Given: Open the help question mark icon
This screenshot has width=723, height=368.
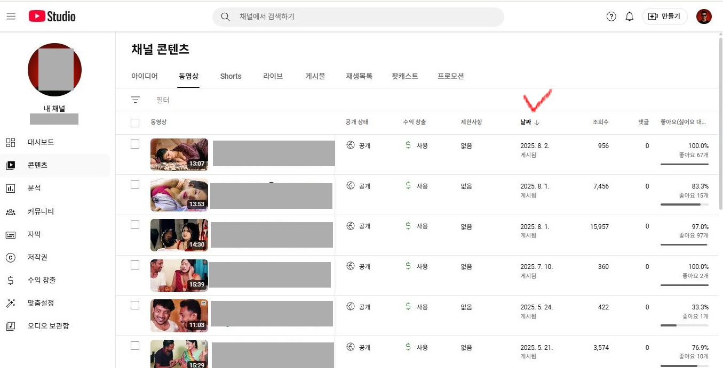Looking at the screenshot, I should (611, 17).
